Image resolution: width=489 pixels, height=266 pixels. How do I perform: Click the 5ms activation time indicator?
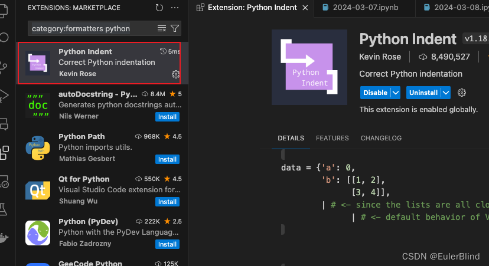[x=170, y=51]
